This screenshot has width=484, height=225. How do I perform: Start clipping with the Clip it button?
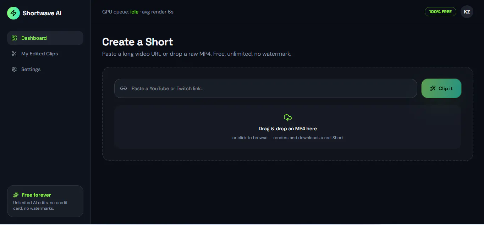(441, 88)
